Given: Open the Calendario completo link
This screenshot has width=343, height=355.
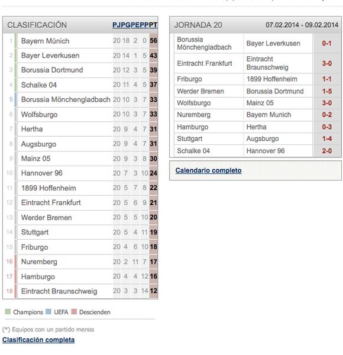Looking at the screenshot, I should 208,170.
